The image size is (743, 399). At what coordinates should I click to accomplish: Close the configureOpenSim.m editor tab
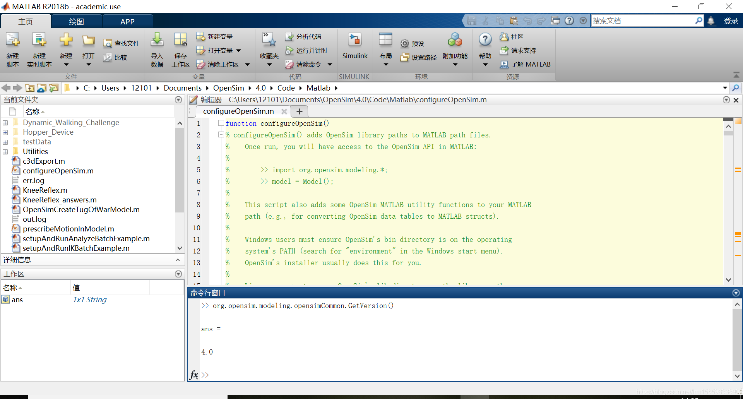(284, 111)
